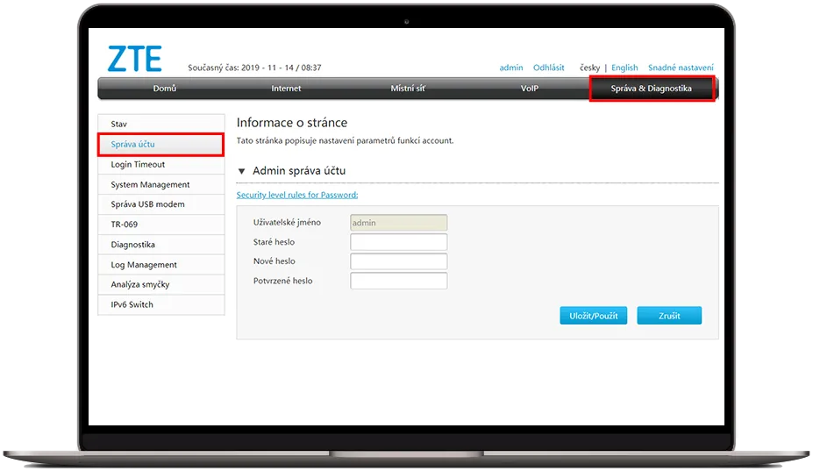Open Stav in the sidebar
Image resolution: width=813 pixels, height=471 pixels.
point(161,125)
